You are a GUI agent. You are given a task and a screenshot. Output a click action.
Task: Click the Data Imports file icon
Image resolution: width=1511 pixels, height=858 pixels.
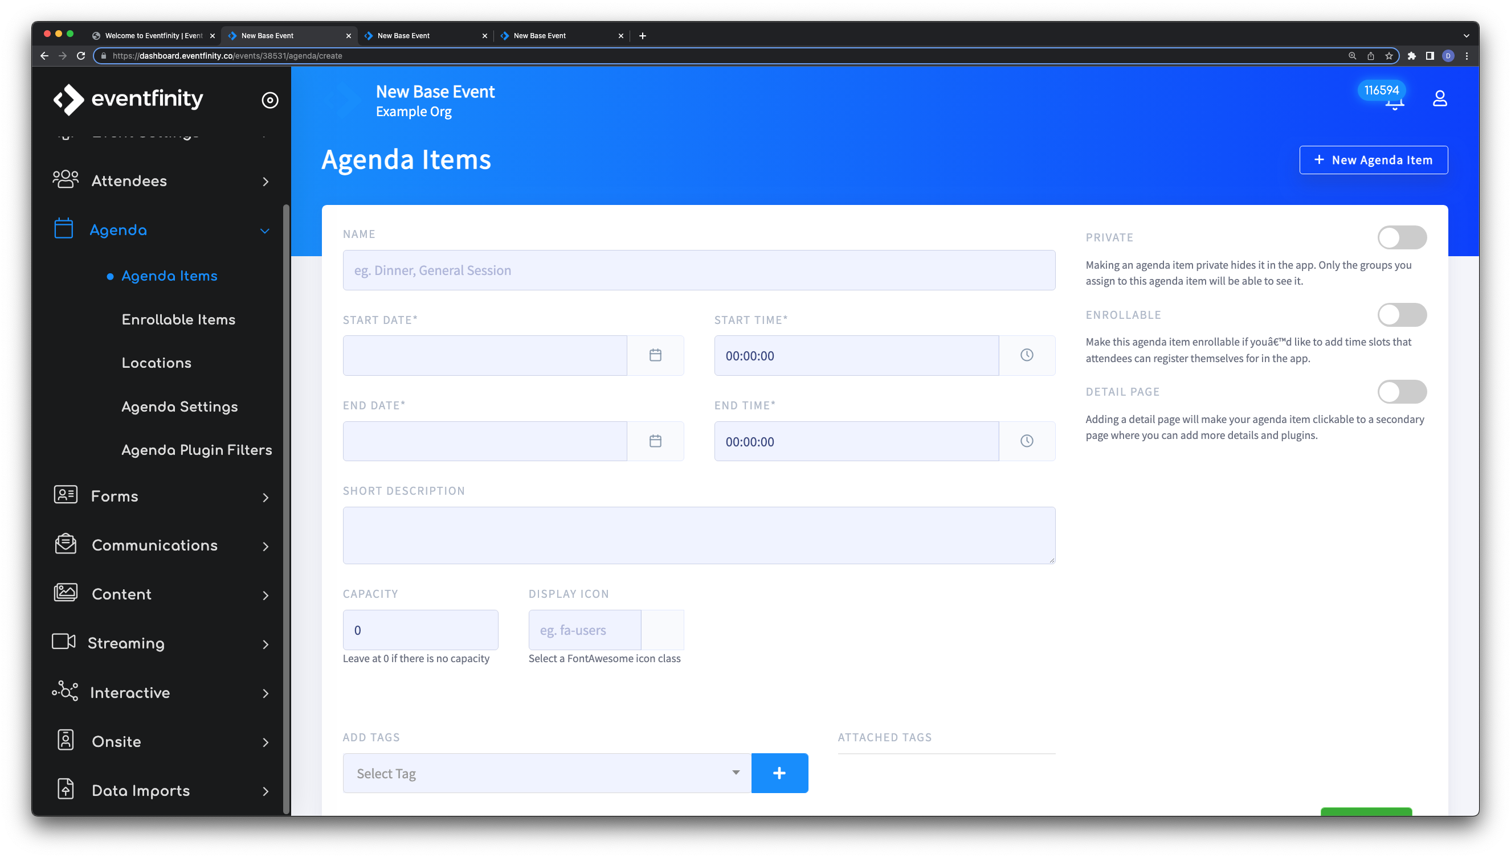point(66,789)
